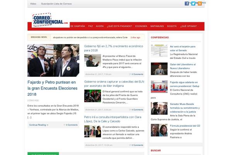Click the green ¿QUÉ ESTÁ PASANDO? section tab

click(43, 154)
